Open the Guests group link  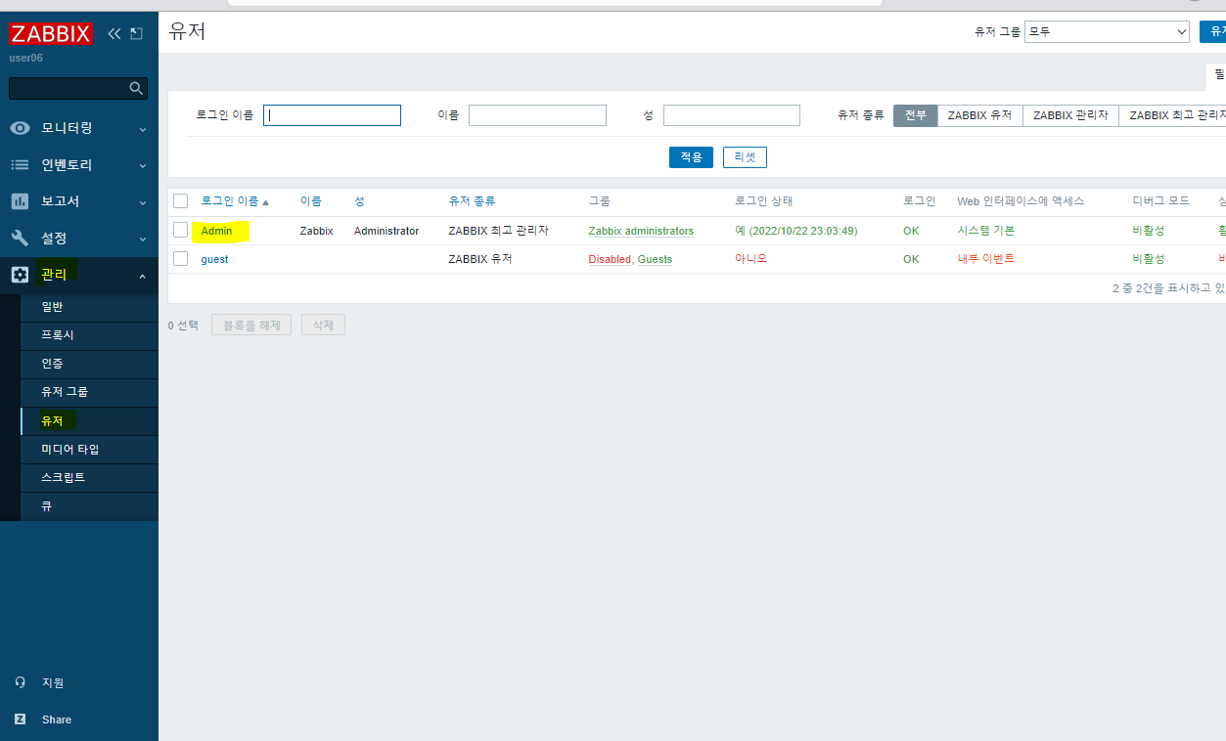tap(655, 259)
